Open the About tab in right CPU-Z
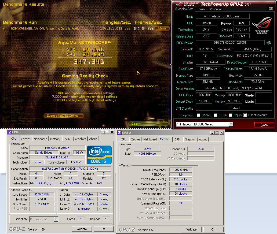Image resolution: width=277 pixels, height=234 pixels. [x=203, y=139]
